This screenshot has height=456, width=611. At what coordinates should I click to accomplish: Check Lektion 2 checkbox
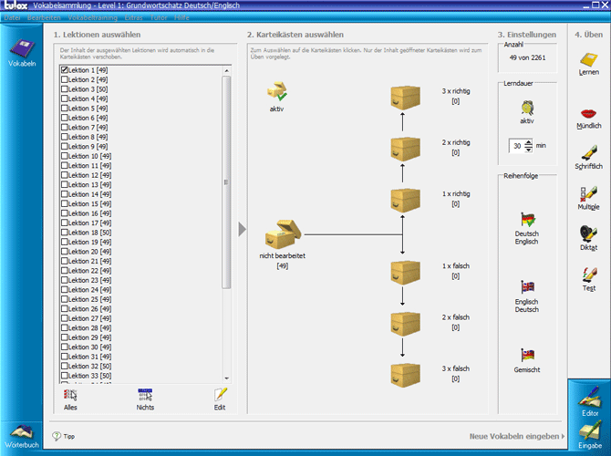(x=65, y=79)
